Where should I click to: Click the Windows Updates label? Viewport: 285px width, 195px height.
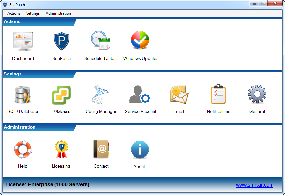(141, 59)
